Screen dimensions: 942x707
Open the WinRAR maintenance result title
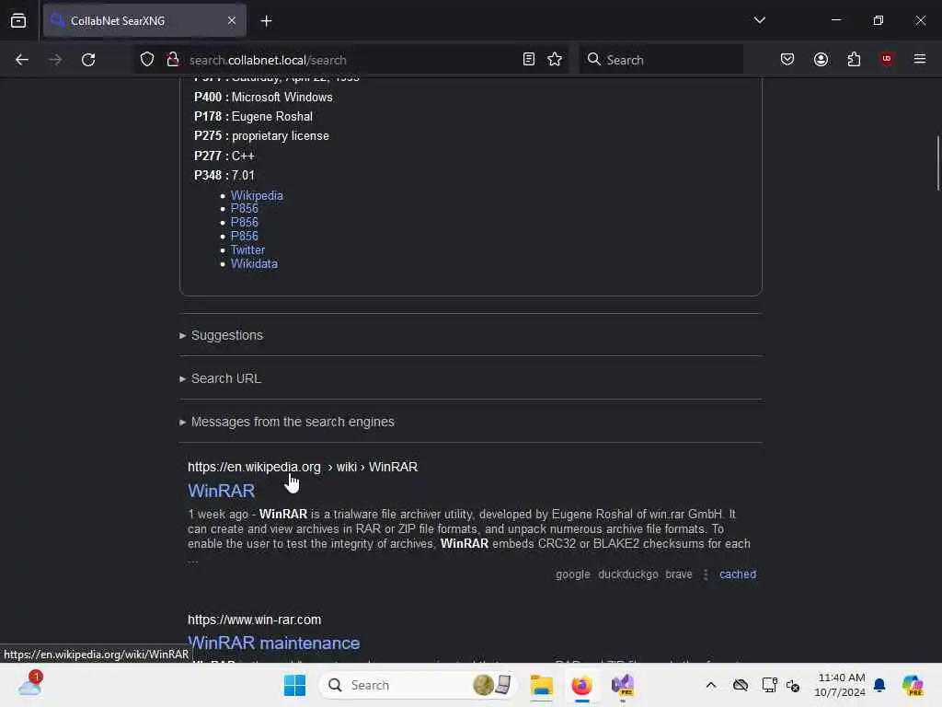coord(273,643)
